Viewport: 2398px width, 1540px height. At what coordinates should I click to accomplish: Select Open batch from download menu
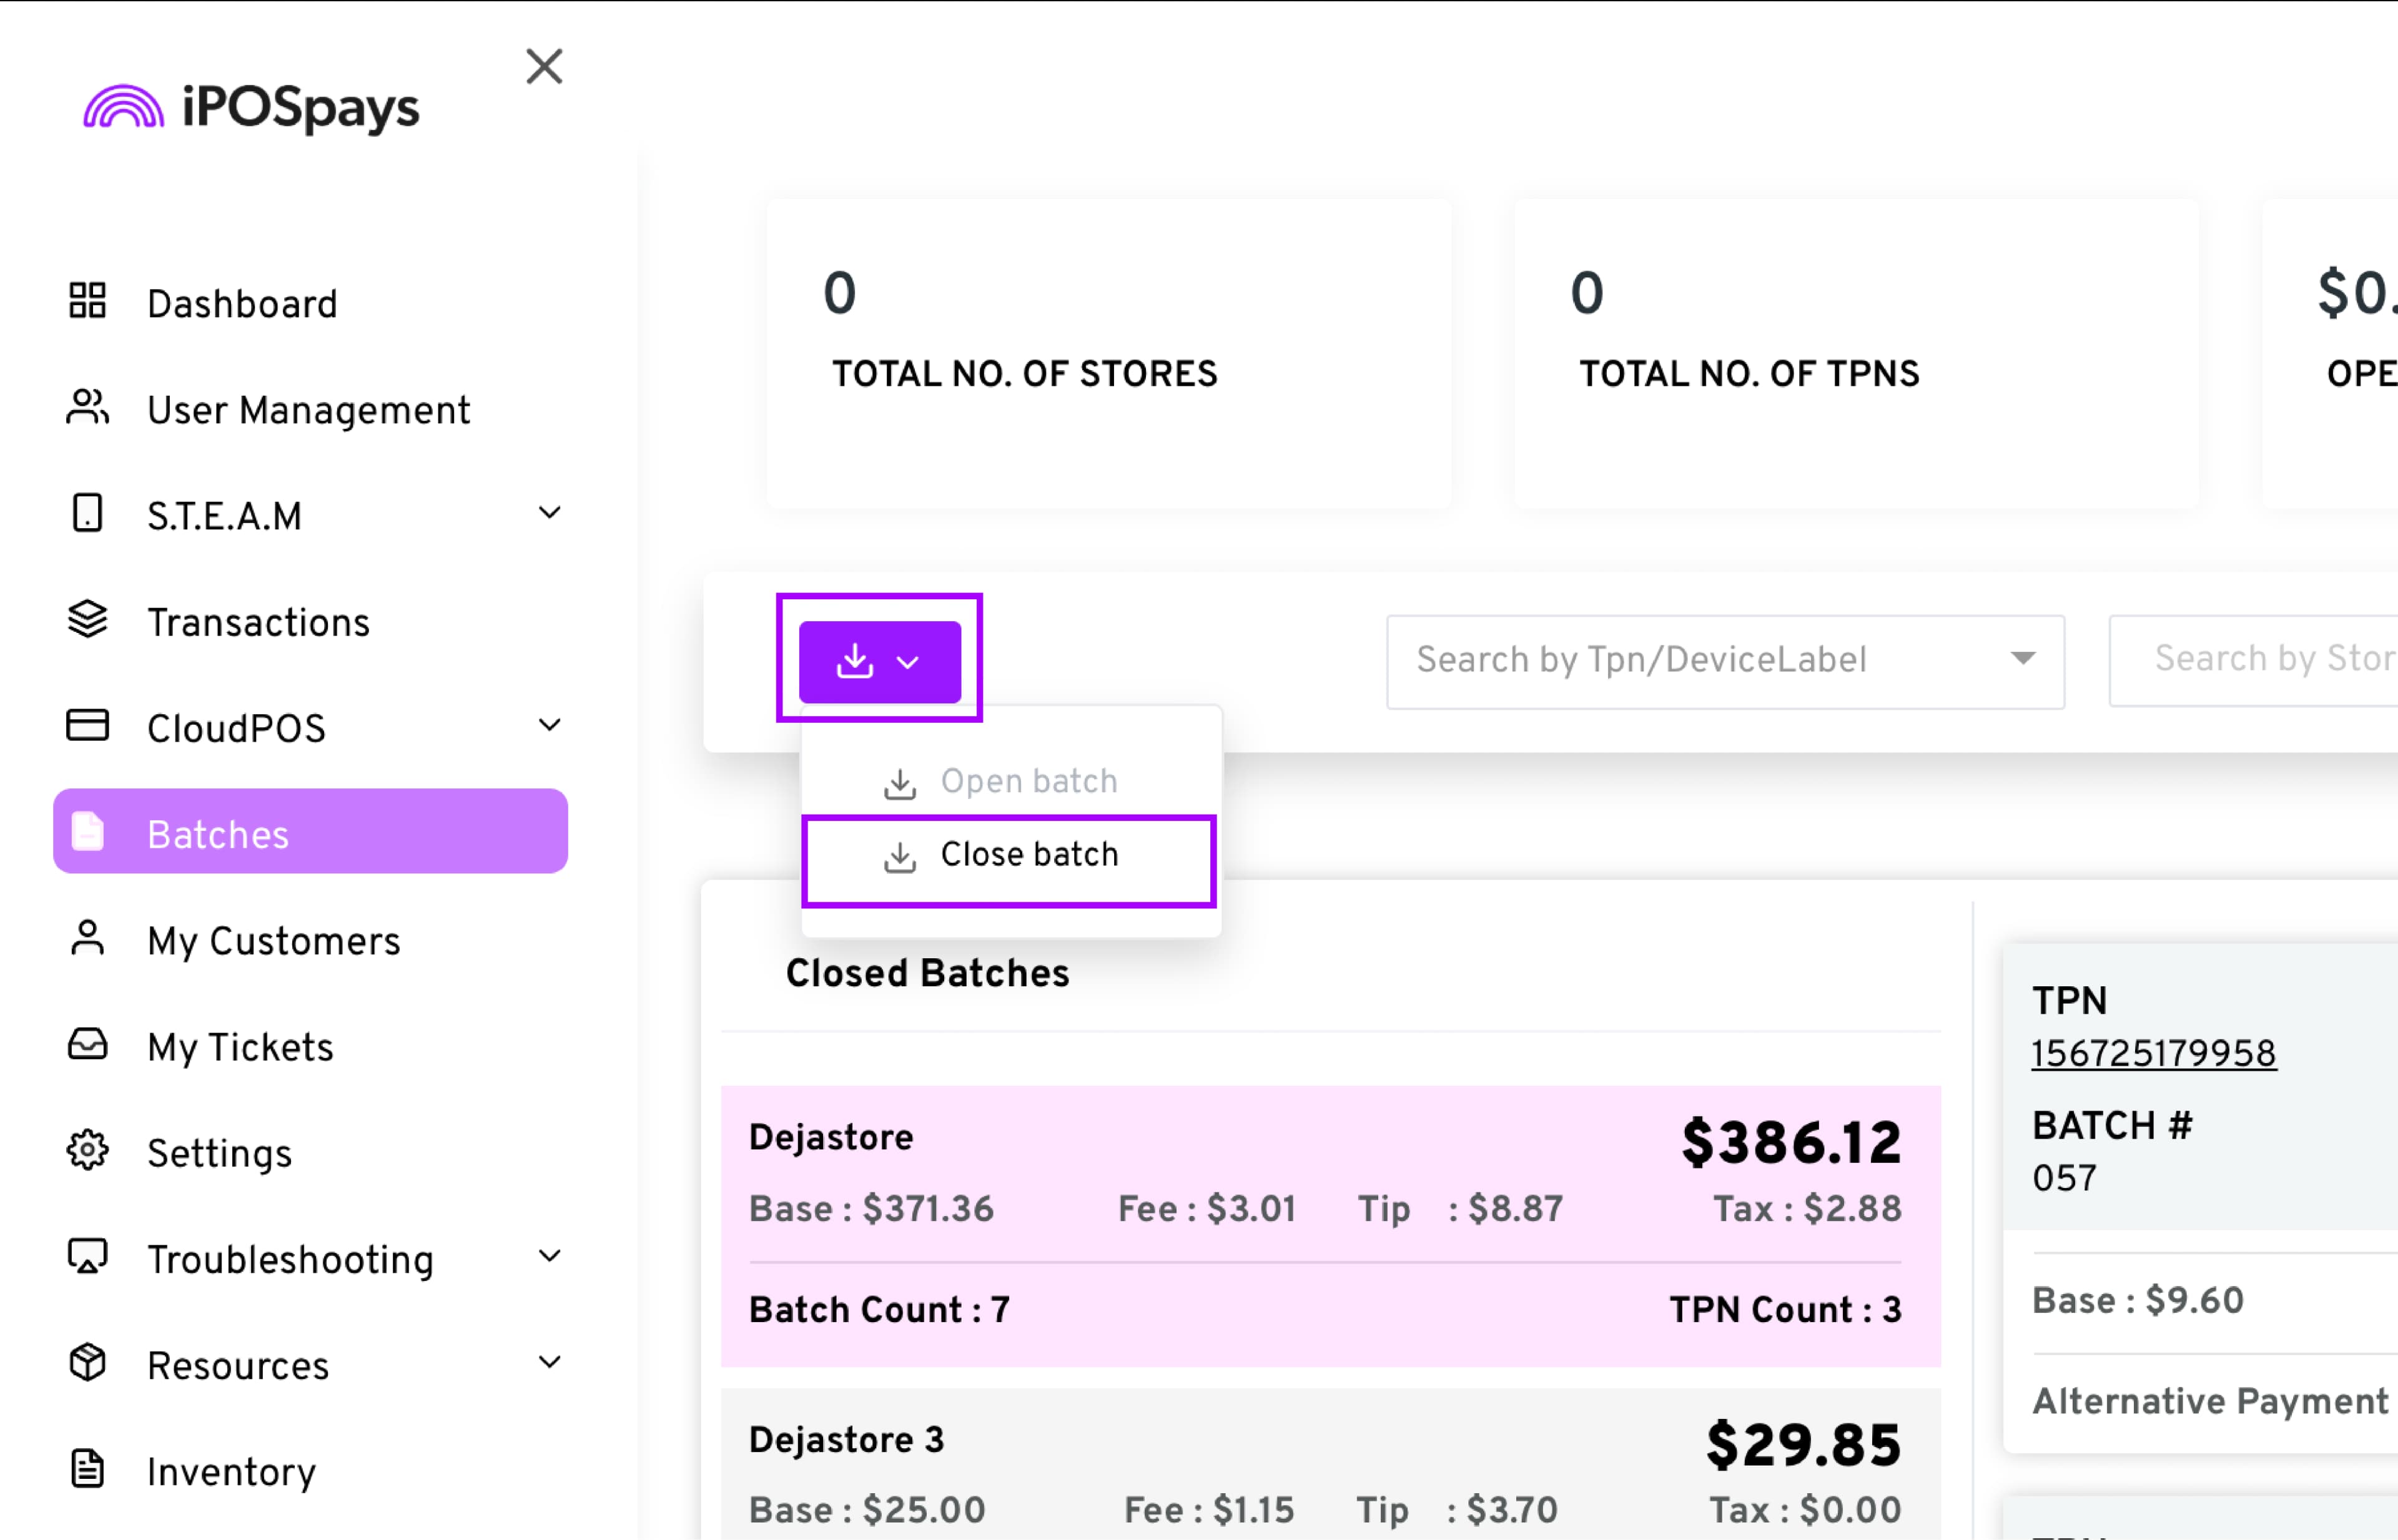(x=1009, y=781)
